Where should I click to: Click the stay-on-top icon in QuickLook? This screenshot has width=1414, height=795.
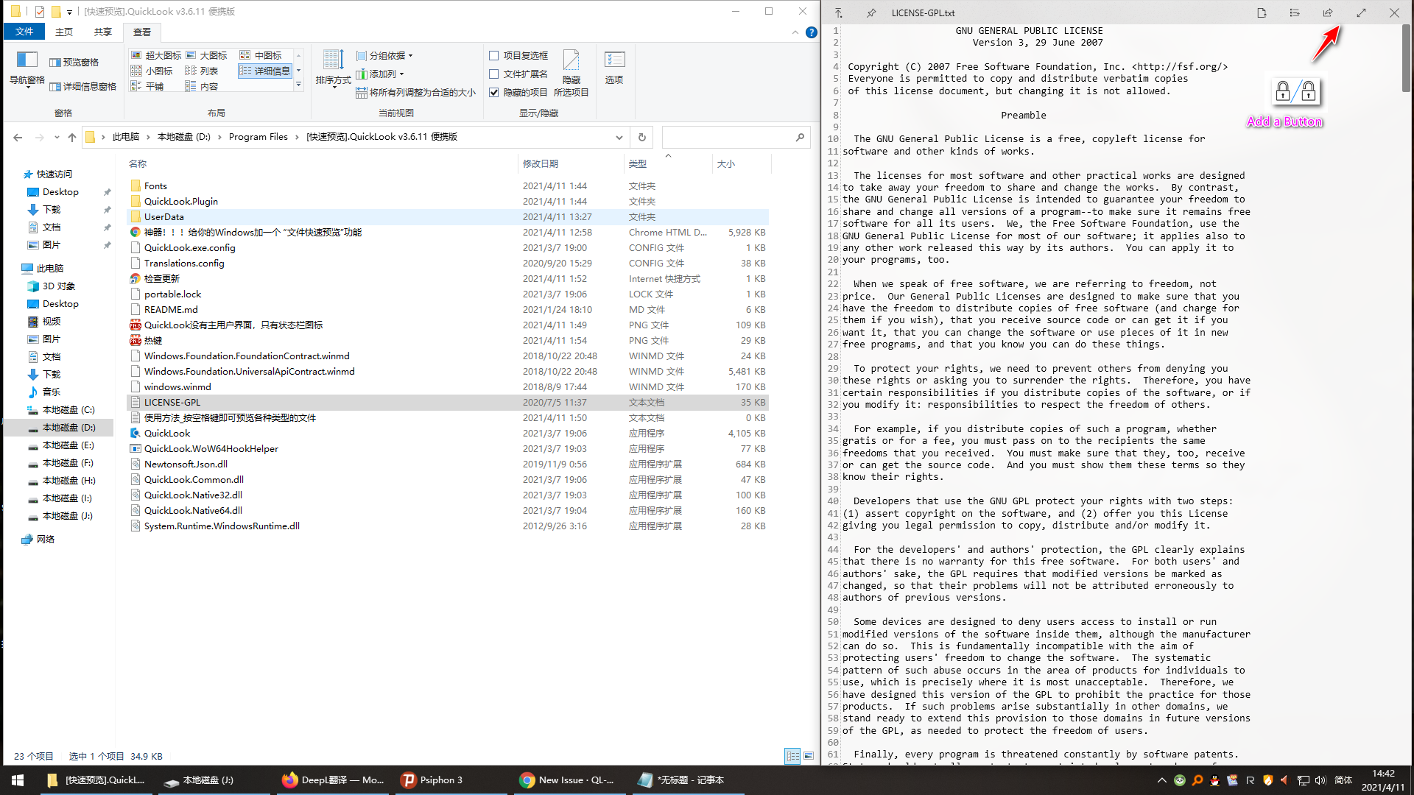[x=839, y=13]
